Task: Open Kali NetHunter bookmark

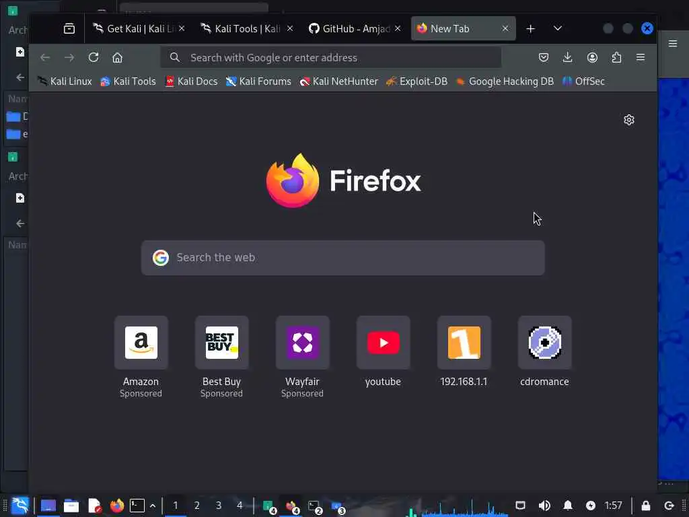Action: click(338, 81)
